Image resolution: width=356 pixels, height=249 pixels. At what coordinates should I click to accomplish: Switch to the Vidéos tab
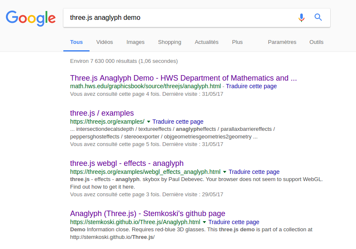[x=104, y=42]
